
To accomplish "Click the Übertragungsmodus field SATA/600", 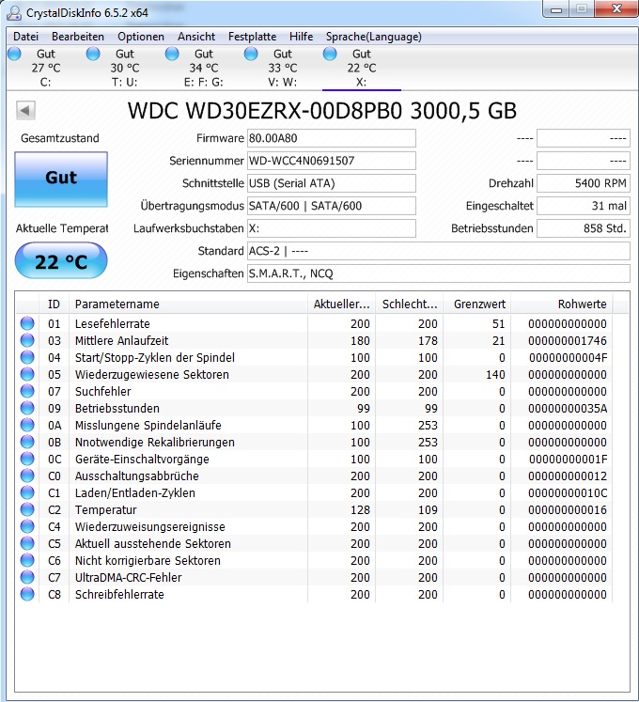I will [332, 206].
